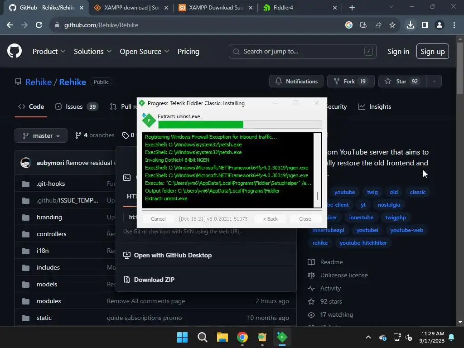Open Chrome downloads icon

[x=411, y=25]
